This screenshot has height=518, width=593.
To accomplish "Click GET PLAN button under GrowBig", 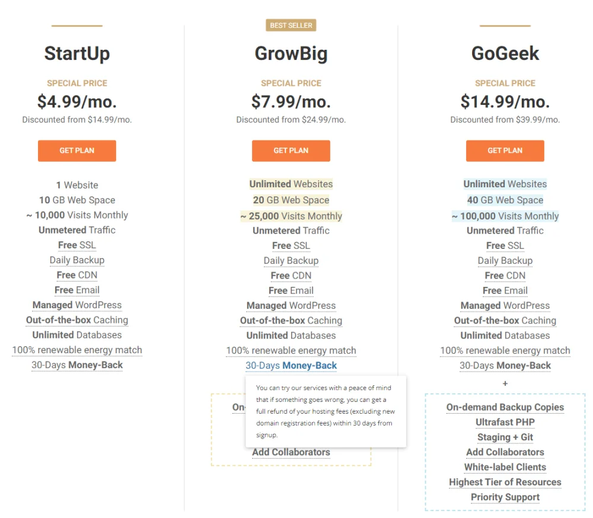I will click(x=291, y=151).
